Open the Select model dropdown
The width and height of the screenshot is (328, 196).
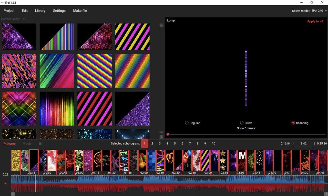tap(319, 11)
